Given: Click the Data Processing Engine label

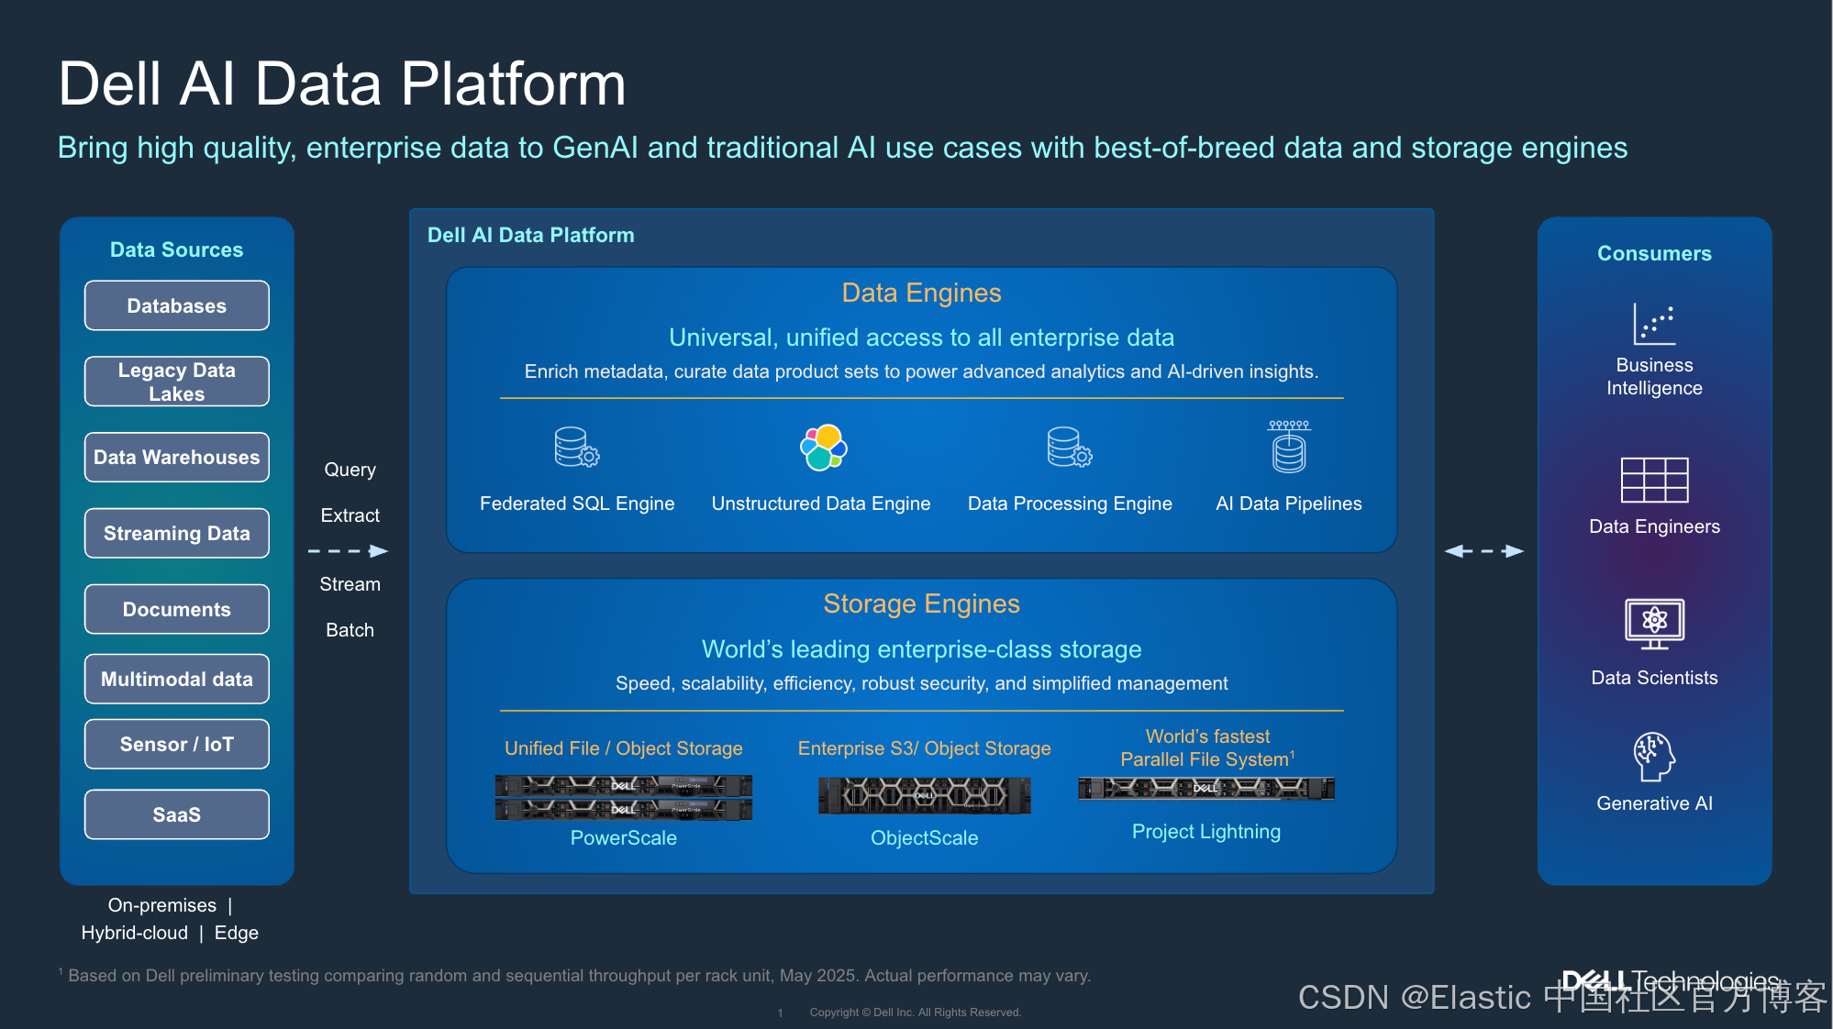Looking at the screenshot, I should [x=1070, y=503].
